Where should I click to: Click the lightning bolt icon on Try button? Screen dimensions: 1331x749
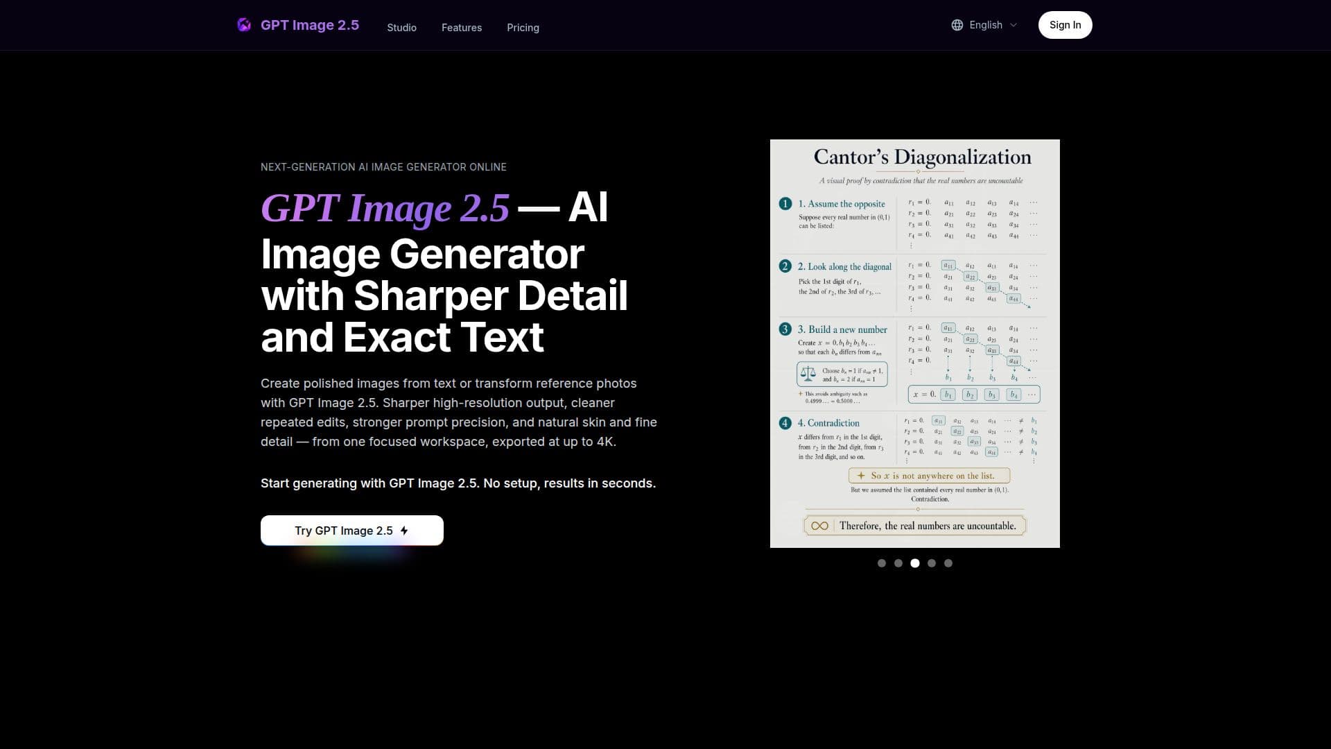point(404,531)
